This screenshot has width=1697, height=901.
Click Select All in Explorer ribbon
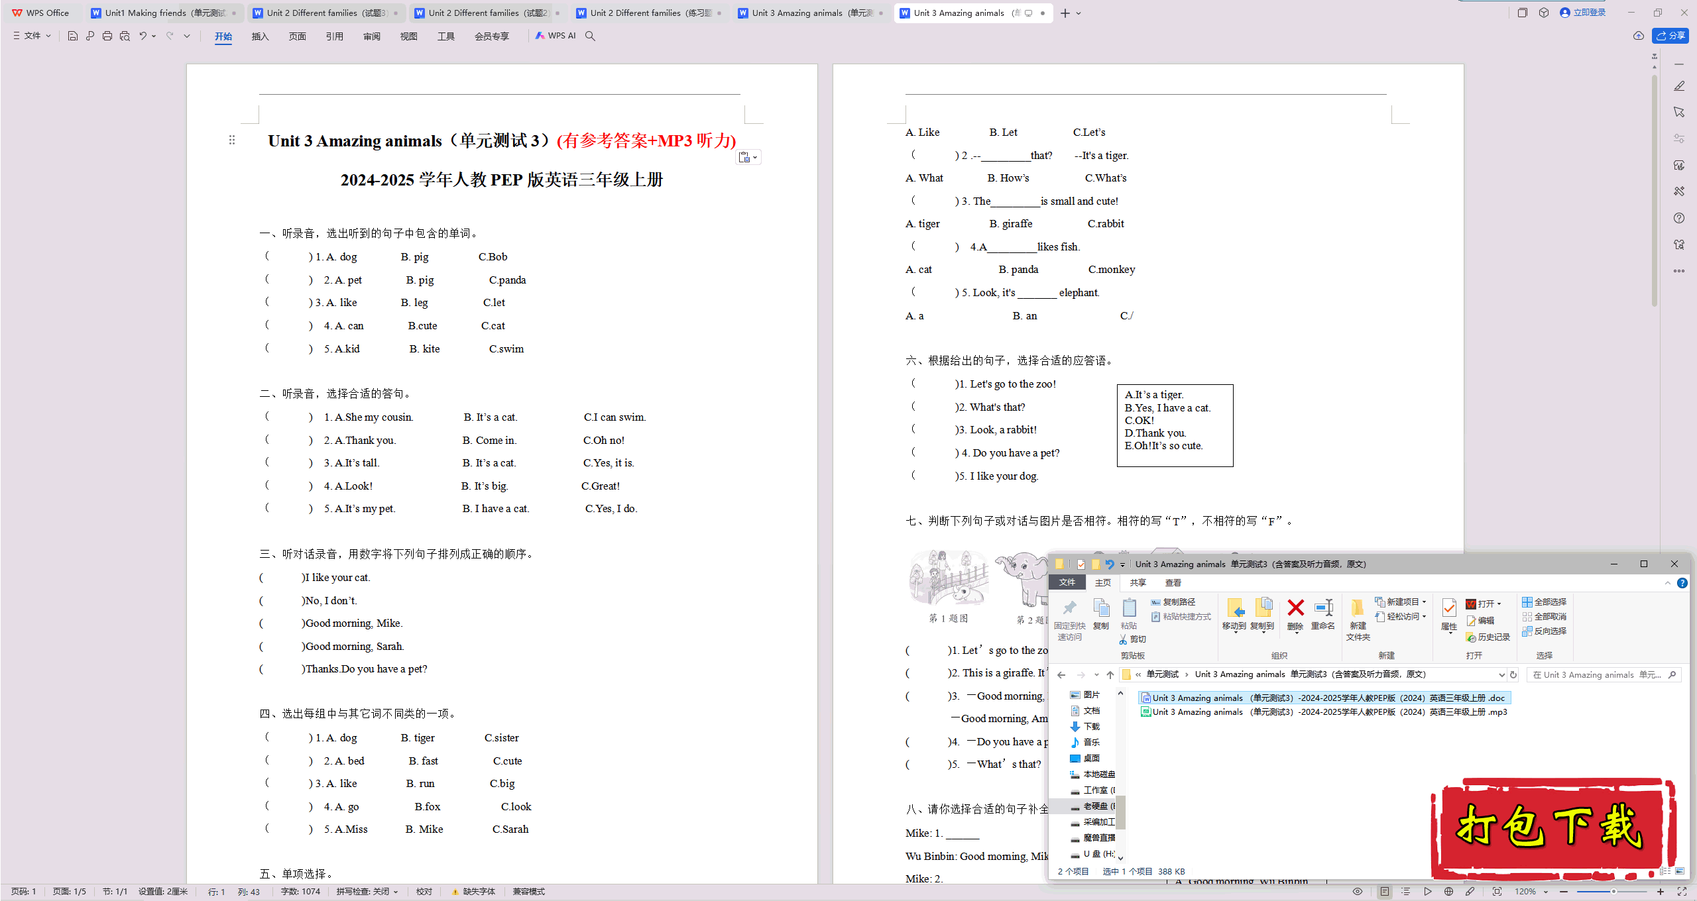(x=1545, y=602)
